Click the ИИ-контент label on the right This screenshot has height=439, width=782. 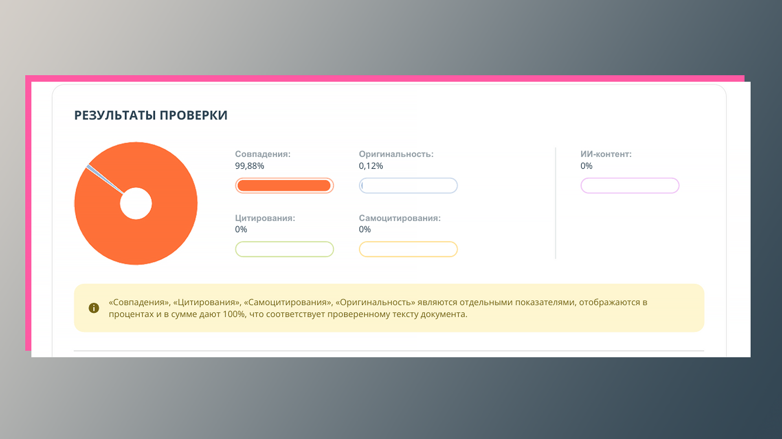[x=606, y=154]
